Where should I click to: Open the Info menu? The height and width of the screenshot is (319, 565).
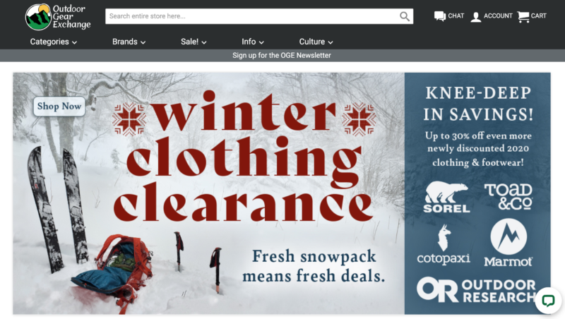click(x=253, y=42)
